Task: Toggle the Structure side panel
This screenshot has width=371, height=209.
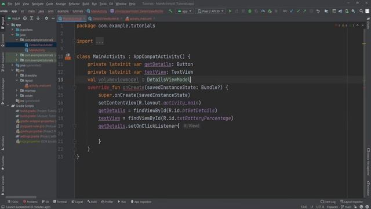Action: click(3, 143)
